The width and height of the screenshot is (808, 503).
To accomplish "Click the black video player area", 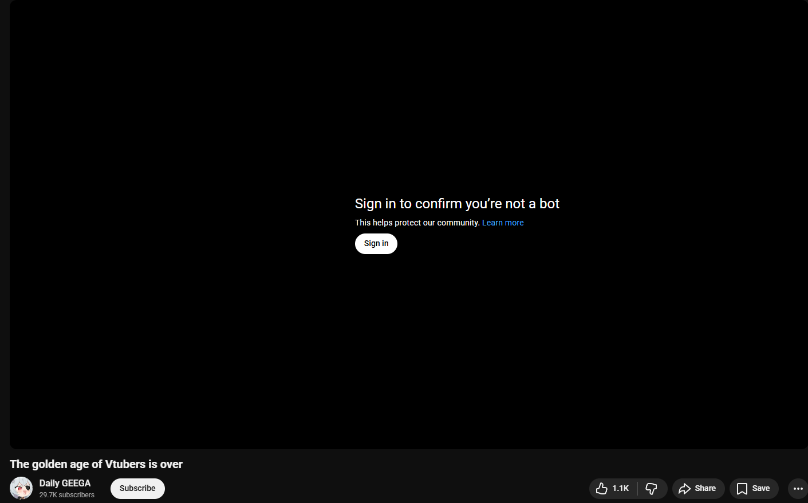I will [x=408, y=114].
